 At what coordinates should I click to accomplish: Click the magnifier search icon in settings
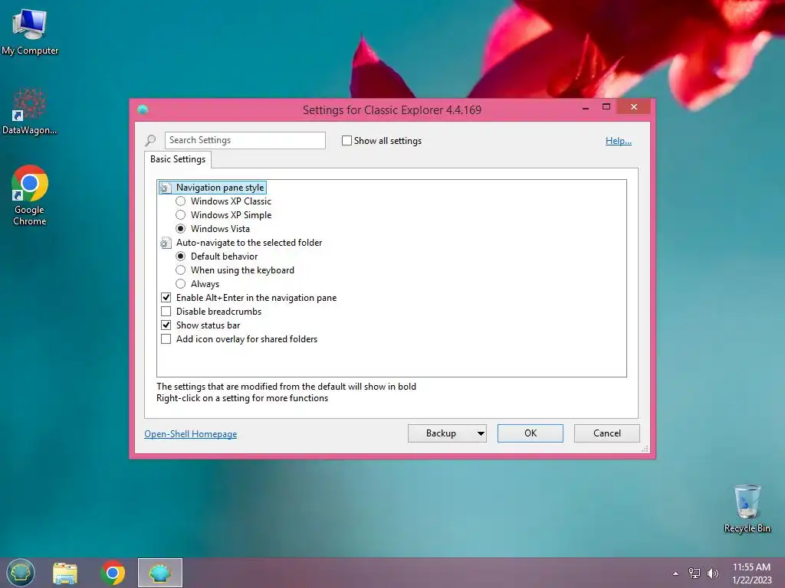(x=150, y=141)
